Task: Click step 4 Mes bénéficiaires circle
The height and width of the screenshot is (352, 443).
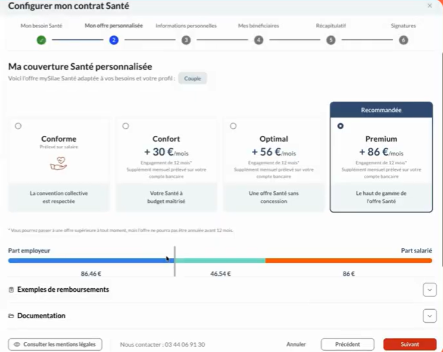Action: [x=258, y=40]
